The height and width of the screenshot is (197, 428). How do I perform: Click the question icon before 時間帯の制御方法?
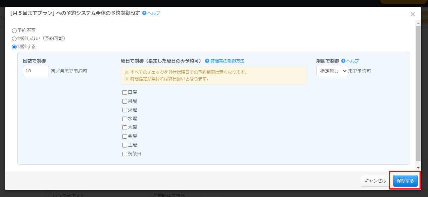(207, 61)
